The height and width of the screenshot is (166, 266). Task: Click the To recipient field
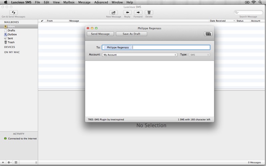pyautogui.click(x=156, y=47)
